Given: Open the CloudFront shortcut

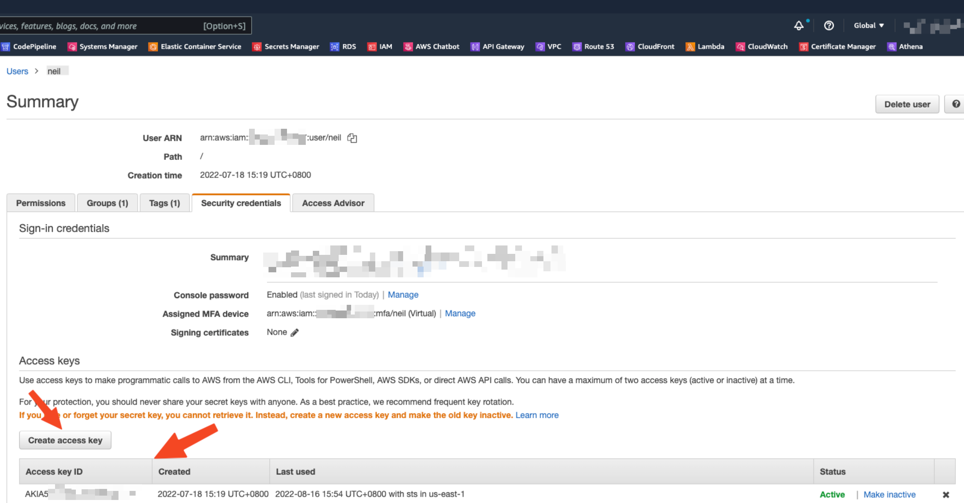Looking at the screenshot, I should pyautogui.click(x=650, y=47).
